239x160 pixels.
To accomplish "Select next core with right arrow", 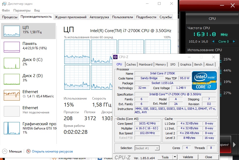I will click(234, 41).
